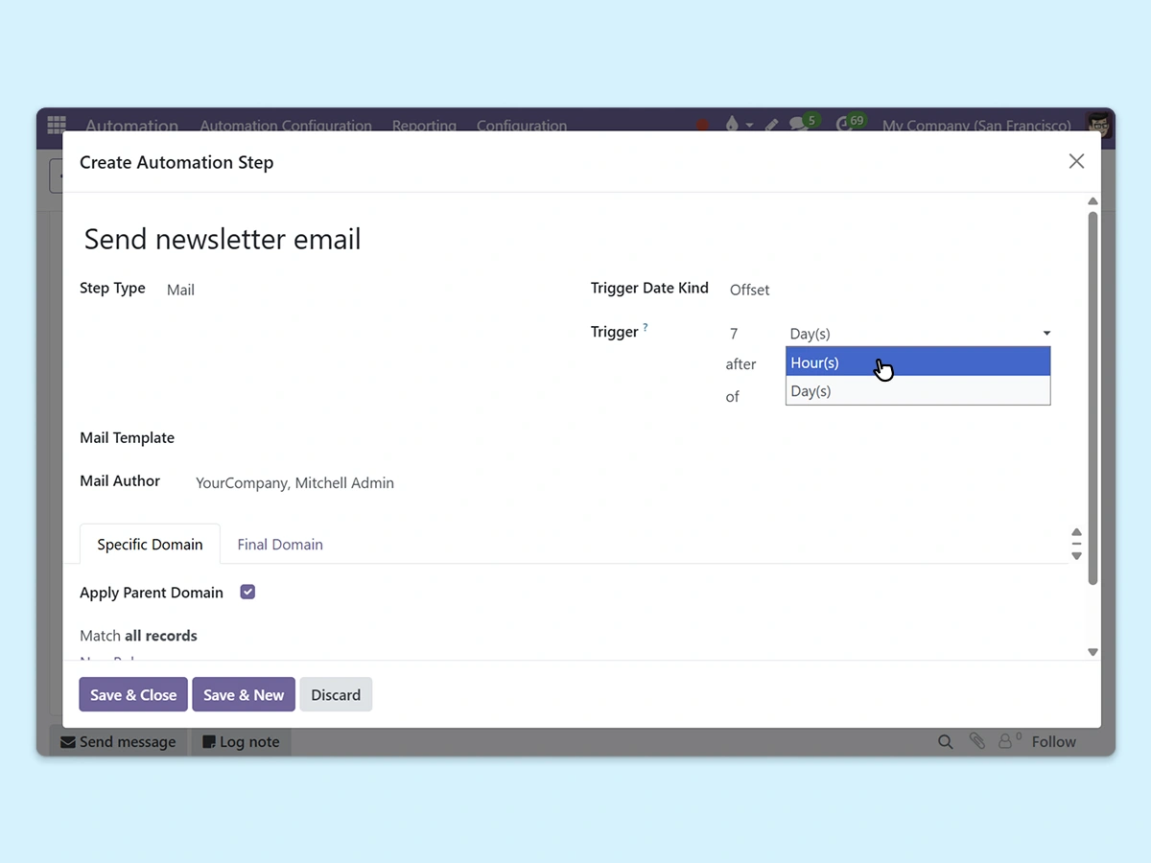The width and height of the screenshot is (1151, 863).
Task: Open the activities clock icon showing 69
Action: [x=845, y=125]
